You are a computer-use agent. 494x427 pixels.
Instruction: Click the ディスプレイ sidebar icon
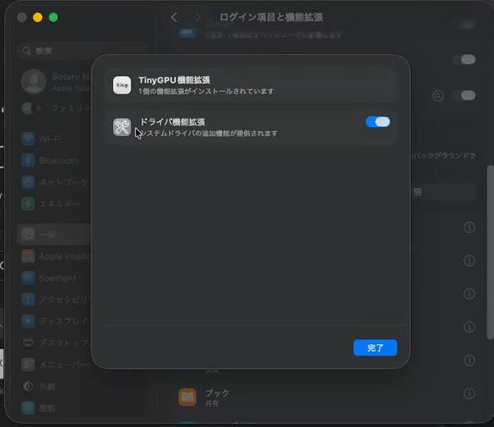click(x=28, y=322)
